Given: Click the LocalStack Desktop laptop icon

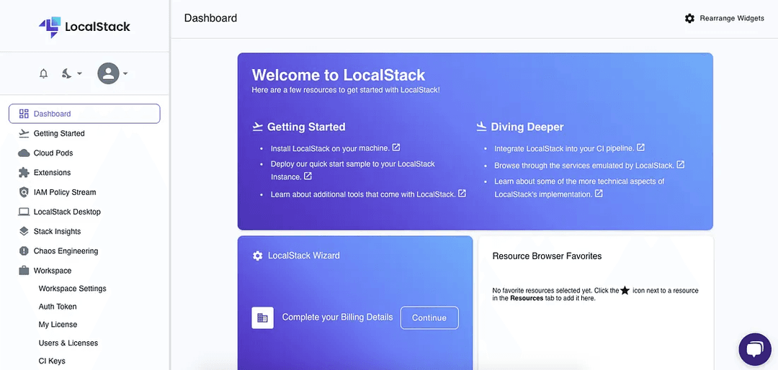Looking at the screenshot, I should click(24, 212).
